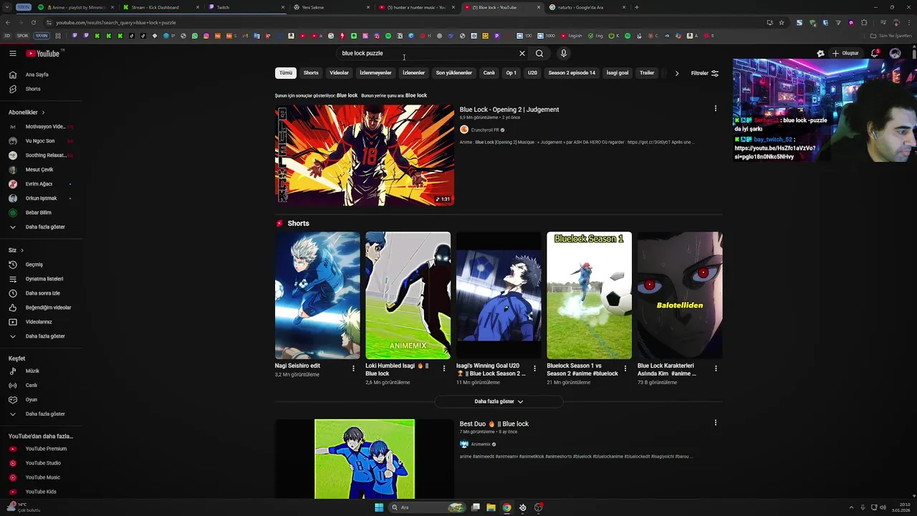Open the notifications bell
This screenshot has width=917, height=516.
875,53
